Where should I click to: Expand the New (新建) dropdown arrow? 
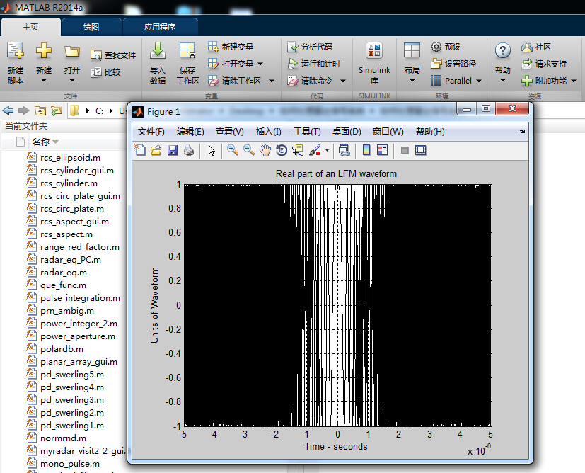click(44, 80)
